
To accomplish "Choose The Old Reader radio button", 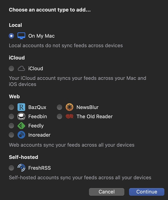I will (x=59, y=117).
